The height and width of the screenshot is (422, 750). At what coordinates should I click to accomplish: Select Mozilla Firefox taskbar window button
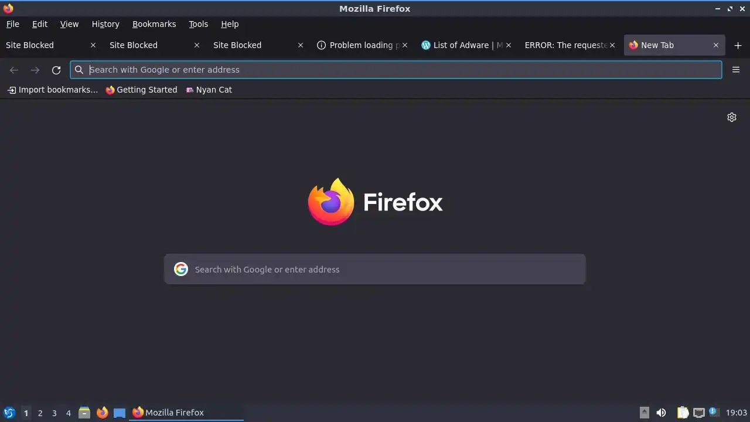point(186,413)
